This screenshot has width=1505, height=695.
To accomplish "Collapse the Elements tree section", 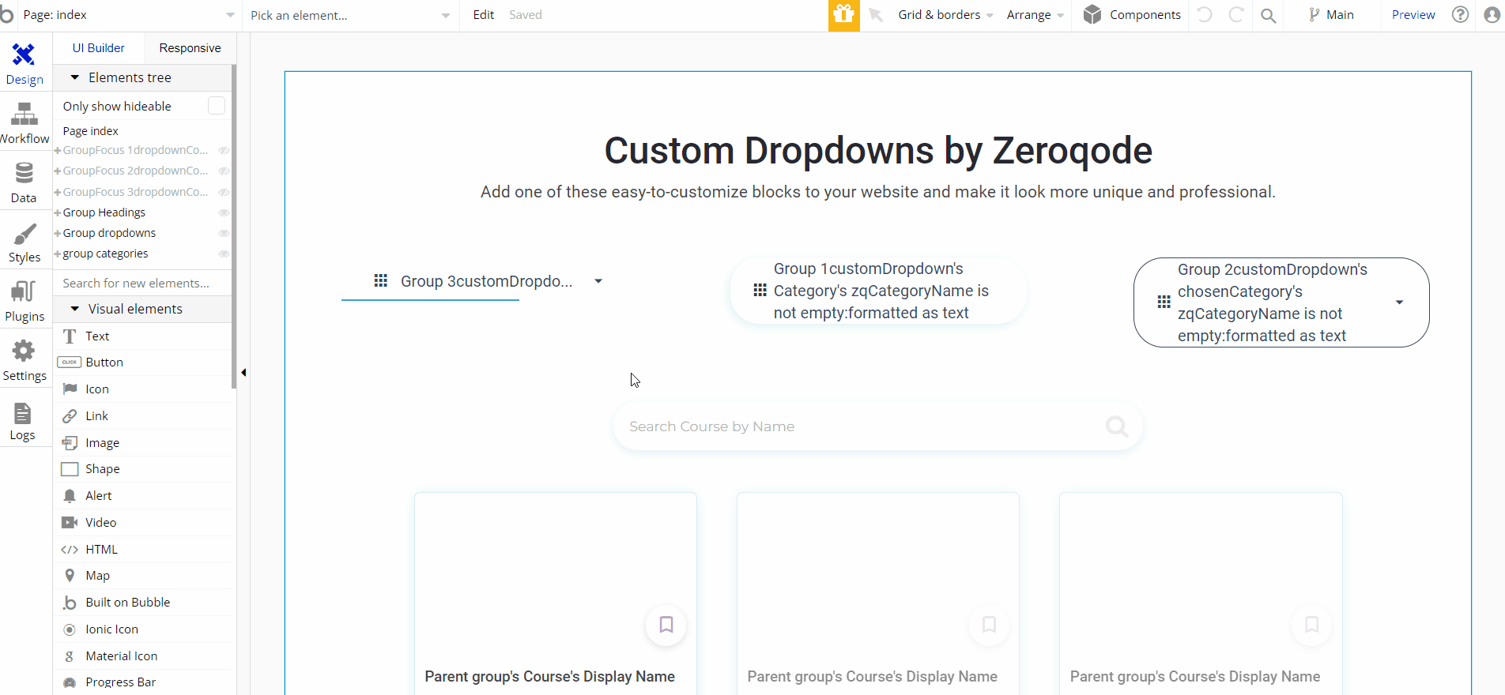I will 75,77.
